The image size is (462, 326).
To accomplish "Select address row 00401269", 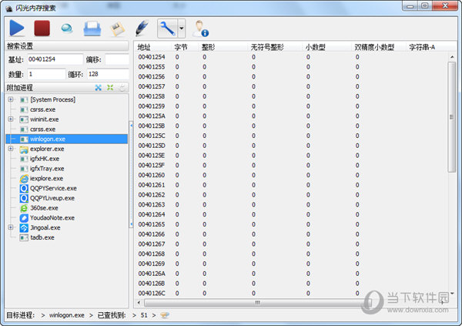I will 292,264.
